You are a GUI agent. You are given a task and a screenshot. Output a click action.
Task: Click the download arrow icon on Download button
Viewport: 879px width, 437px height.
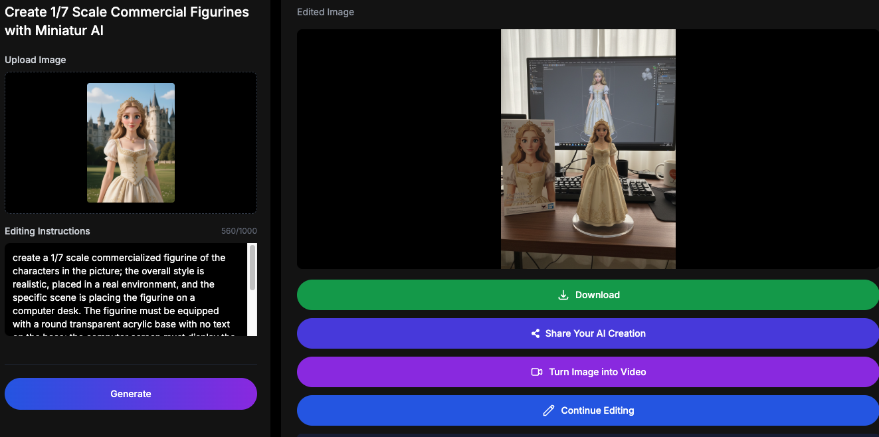563,295
